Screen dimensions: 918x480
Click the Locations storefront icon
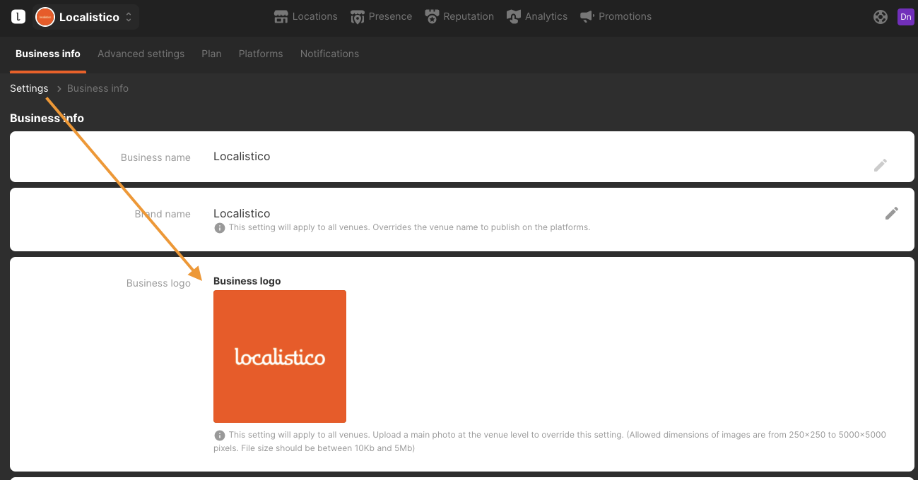[x=281, y=16]
